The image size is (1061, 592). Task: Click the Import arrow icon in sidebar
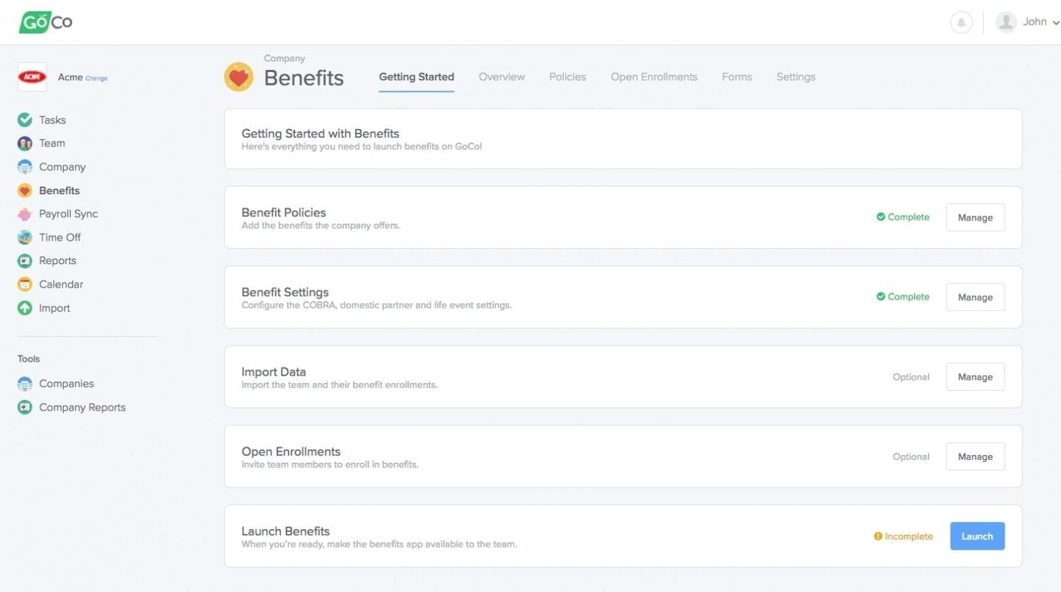point(25,308)
